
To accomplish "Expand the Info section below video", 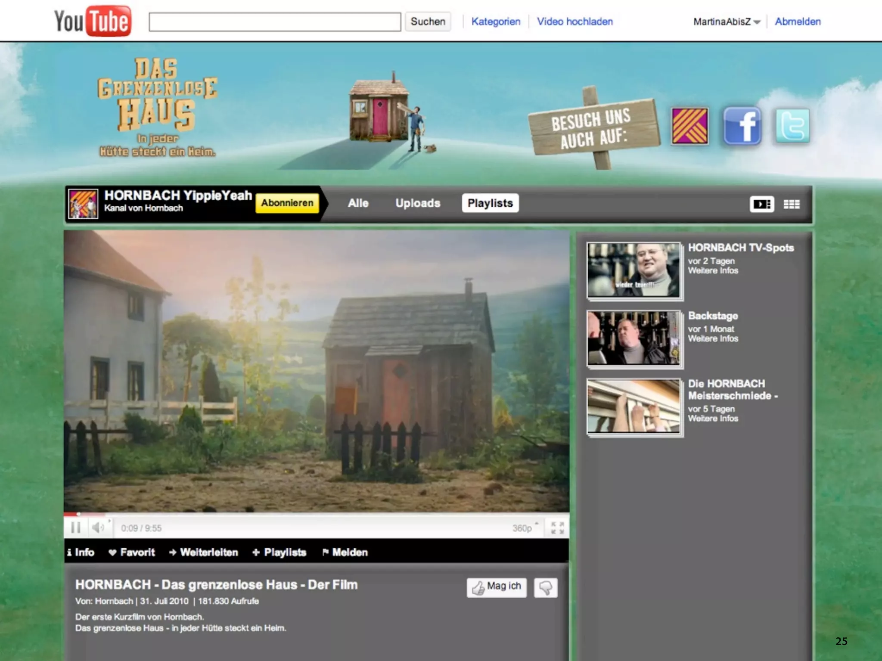I will coord(81,552).
